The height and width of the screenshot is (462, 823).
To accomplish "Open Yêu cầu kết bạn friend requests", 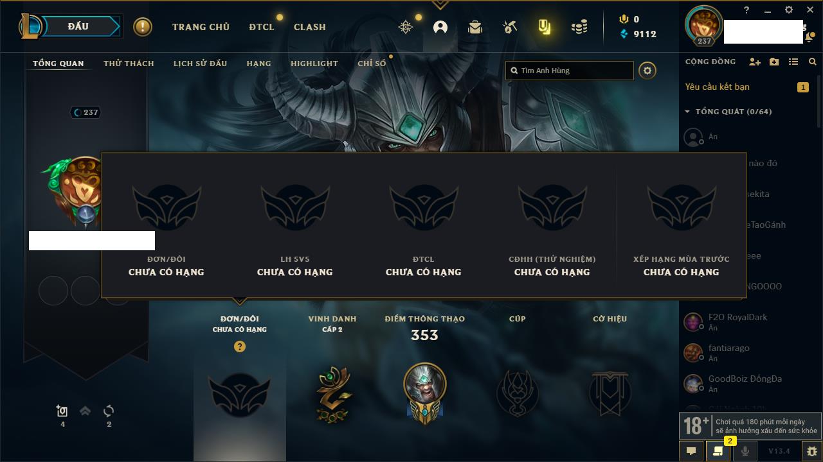I will tap(717, 87).
